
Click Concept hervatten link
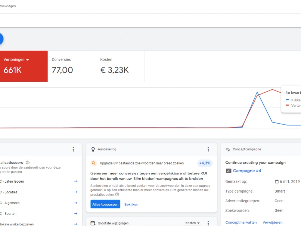pyautogui.click(x=241, y=222)
